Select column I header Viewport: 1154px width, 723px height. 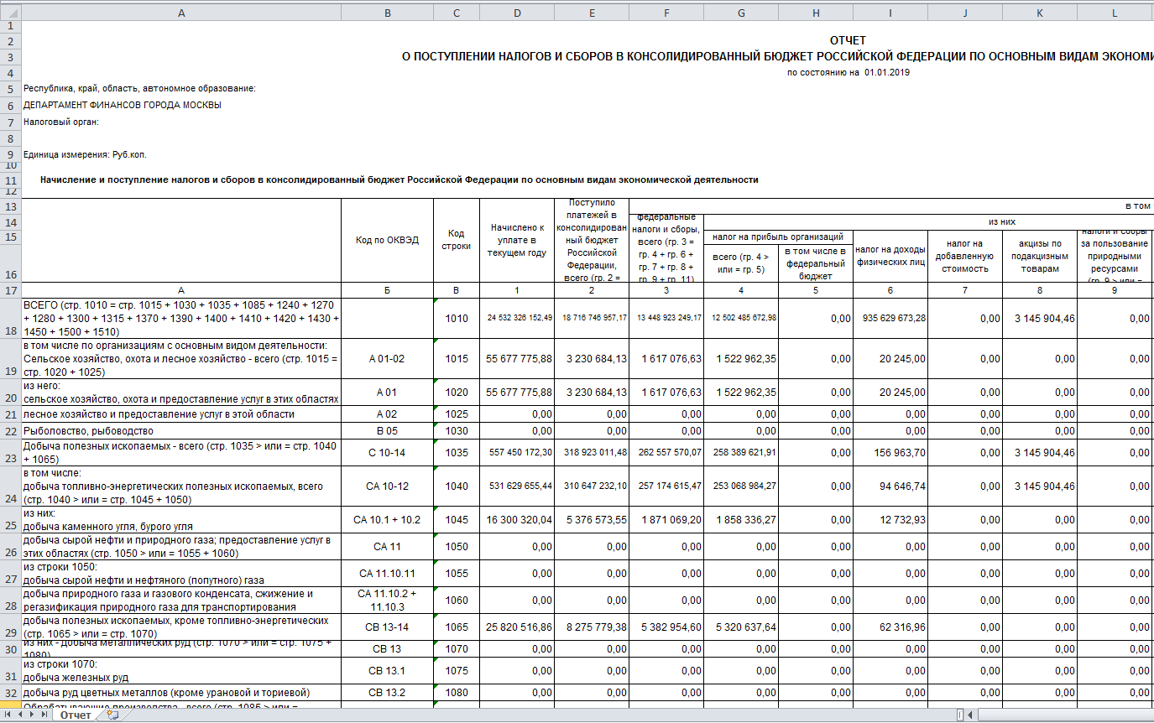pyautogui.click(x=890, y=13)
